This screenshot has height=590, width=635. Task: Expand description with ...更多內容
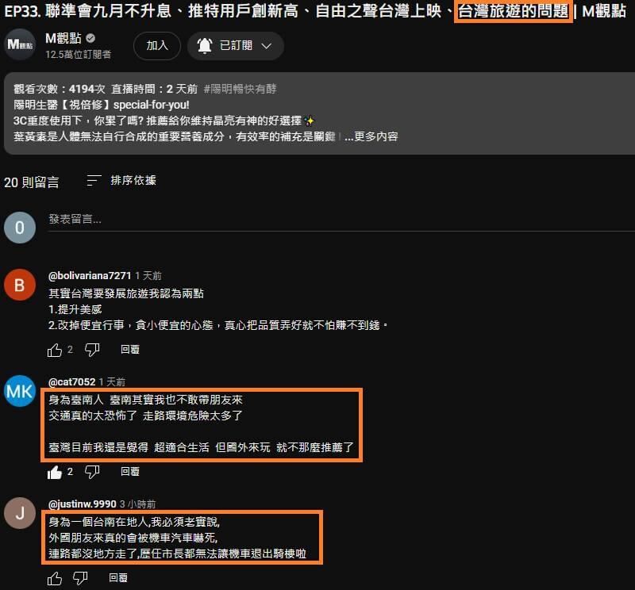pyautogui.click(x=371, y=136)
